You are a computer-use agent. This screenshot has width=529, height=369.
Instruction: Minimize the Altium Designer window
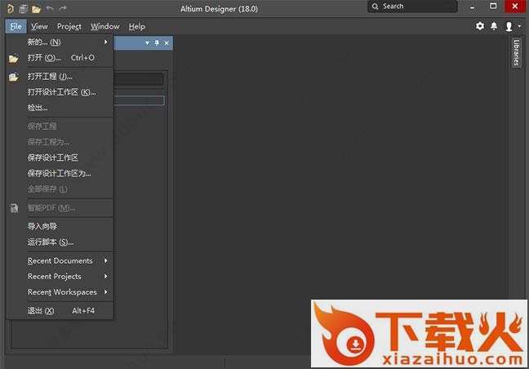coord(473,7)
